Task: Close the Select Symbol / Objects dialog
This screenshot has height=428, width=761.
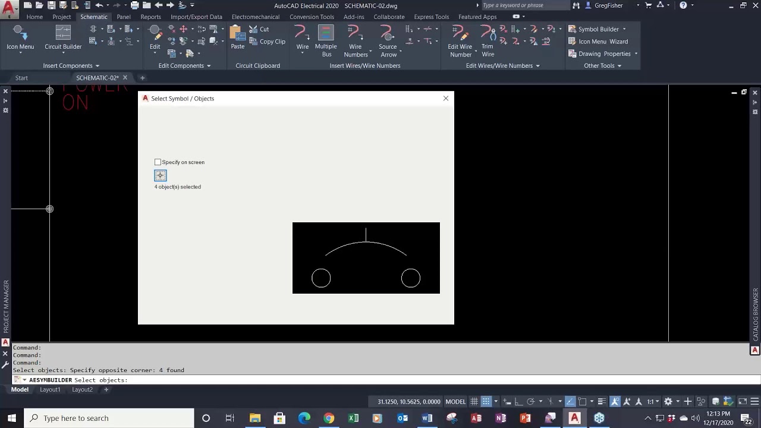Action: coord(446,99)
